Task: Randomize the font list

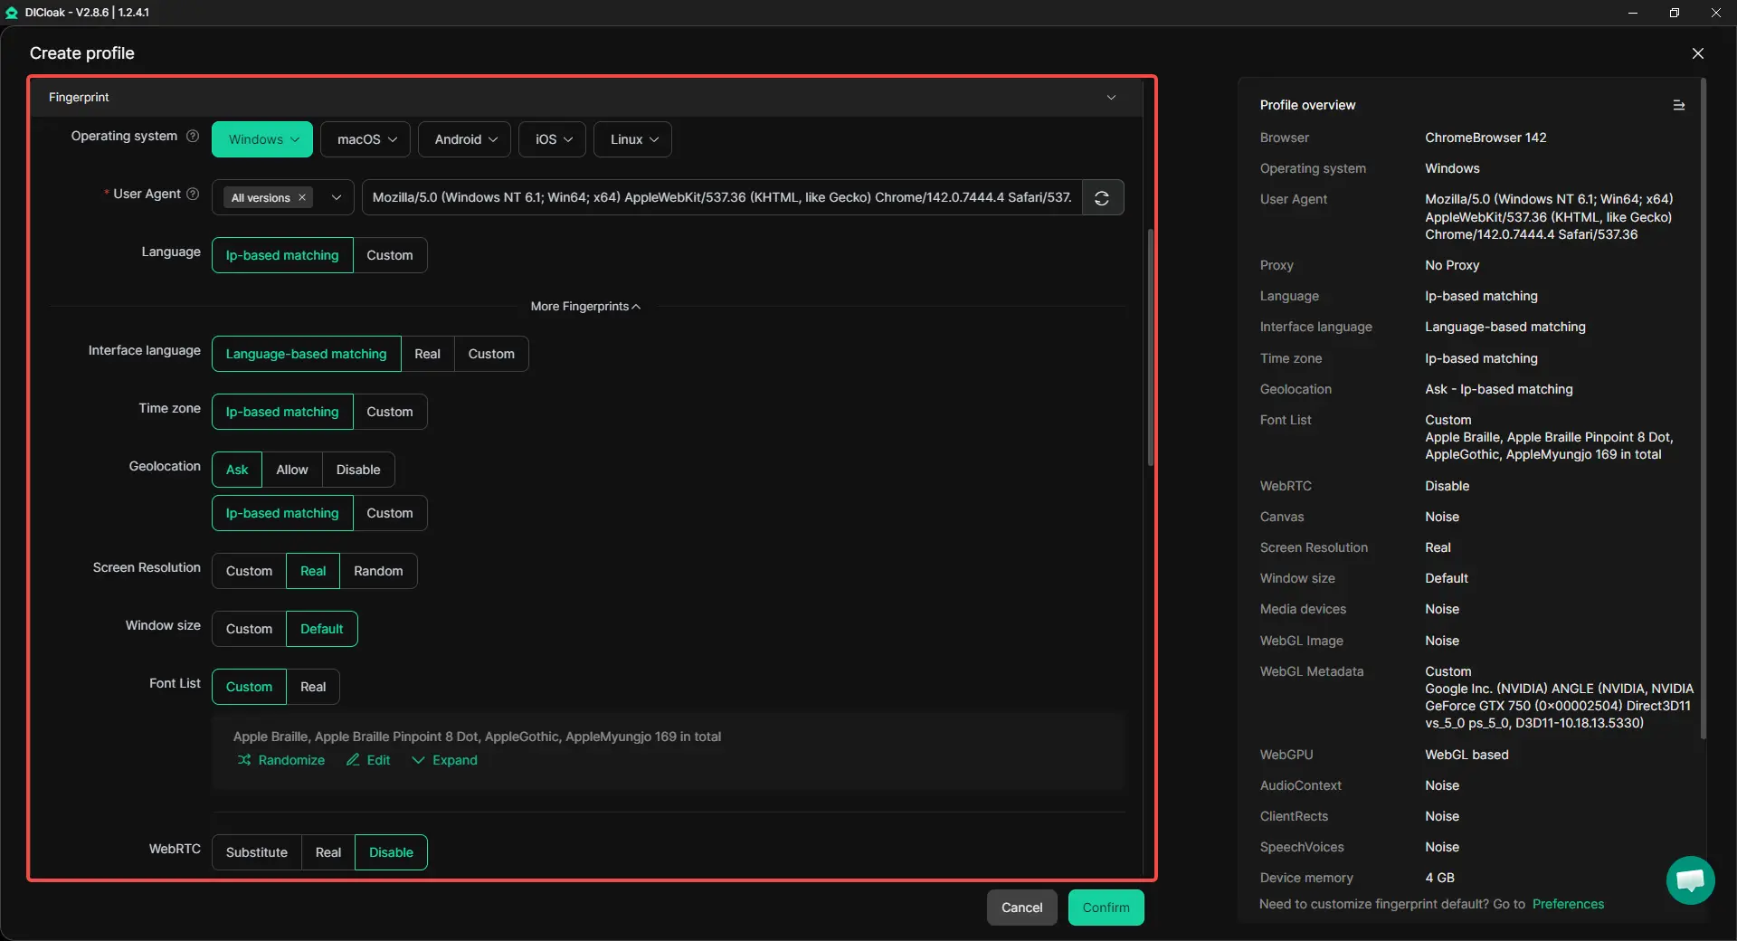Action: click(281, 761)
